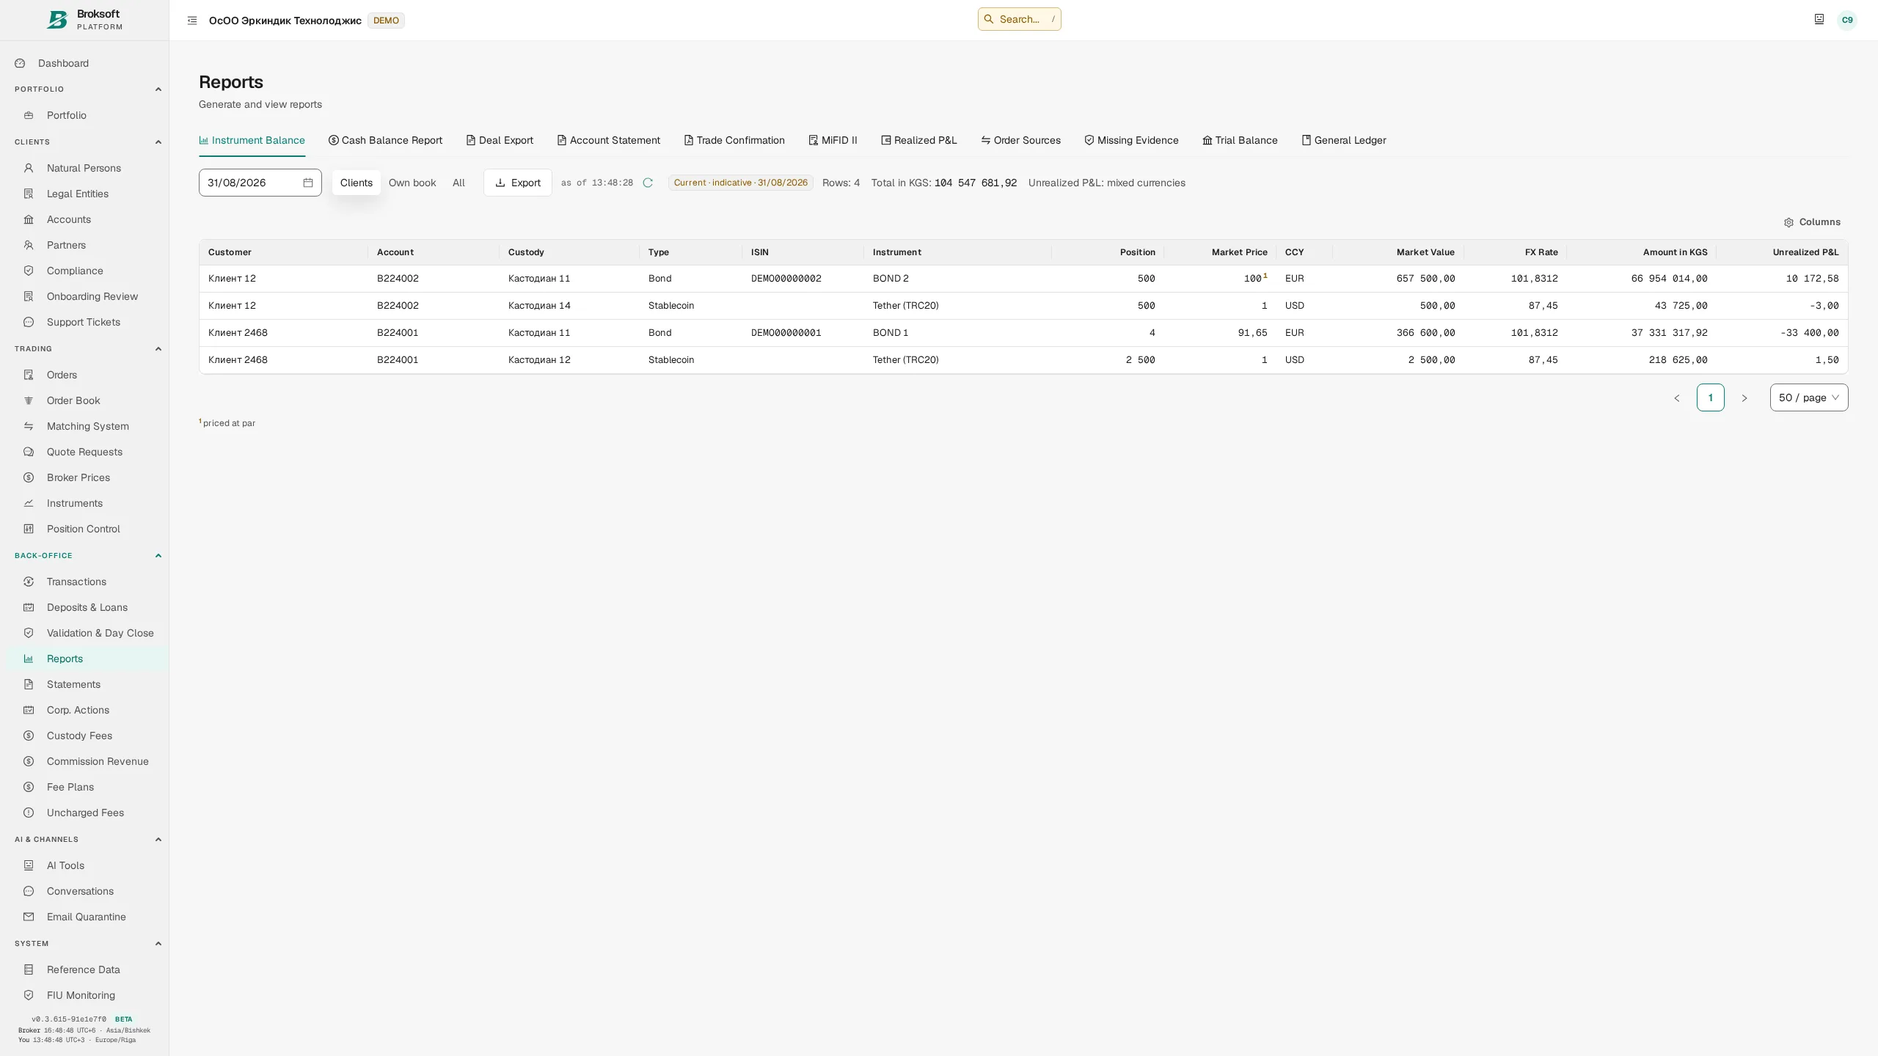Select the Clients filter option
This screenshot has width=1878, height=1056.
click(357, 183)
